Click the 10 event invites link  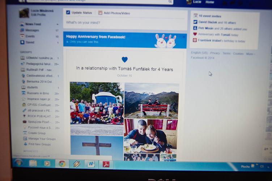(x=210, y=16)
